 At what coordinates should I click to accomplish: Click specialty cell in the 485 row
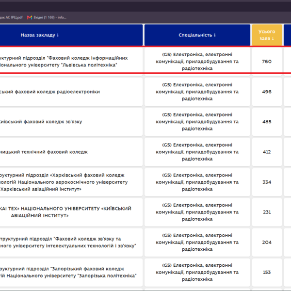point(197,122)
